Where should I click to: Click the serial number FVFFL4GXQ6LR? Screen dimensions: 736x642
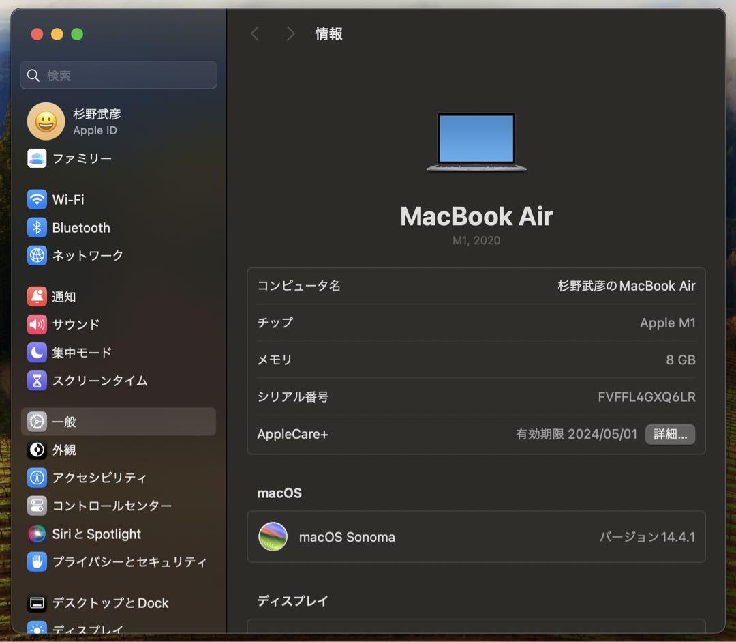coord(646,397)
